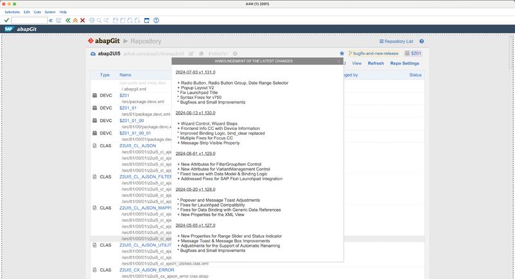
Task: Open the $Z01 package link in list
Action: 124,95
